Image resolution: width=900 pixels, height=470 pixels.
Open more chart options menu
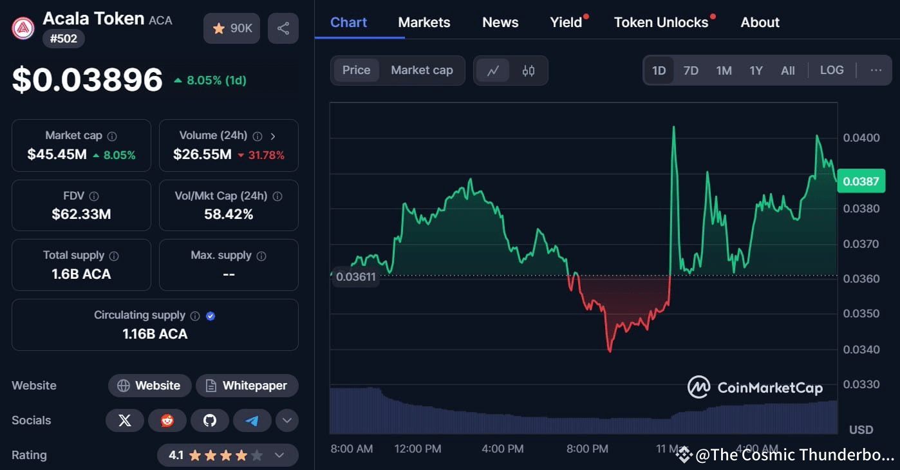[876, 70]
